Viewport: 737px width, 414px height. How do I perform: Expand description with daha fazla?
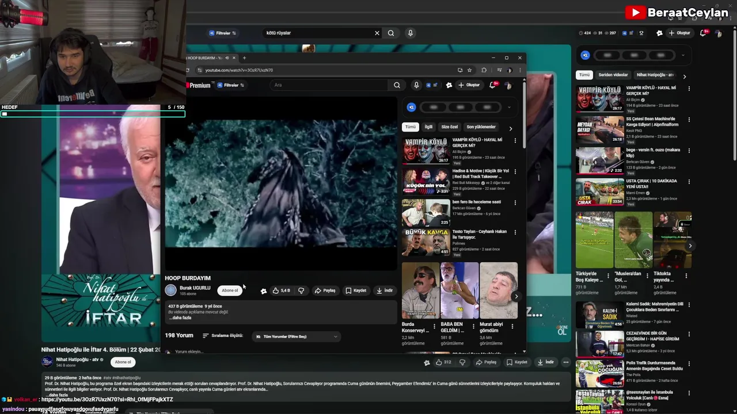[180, 317]
